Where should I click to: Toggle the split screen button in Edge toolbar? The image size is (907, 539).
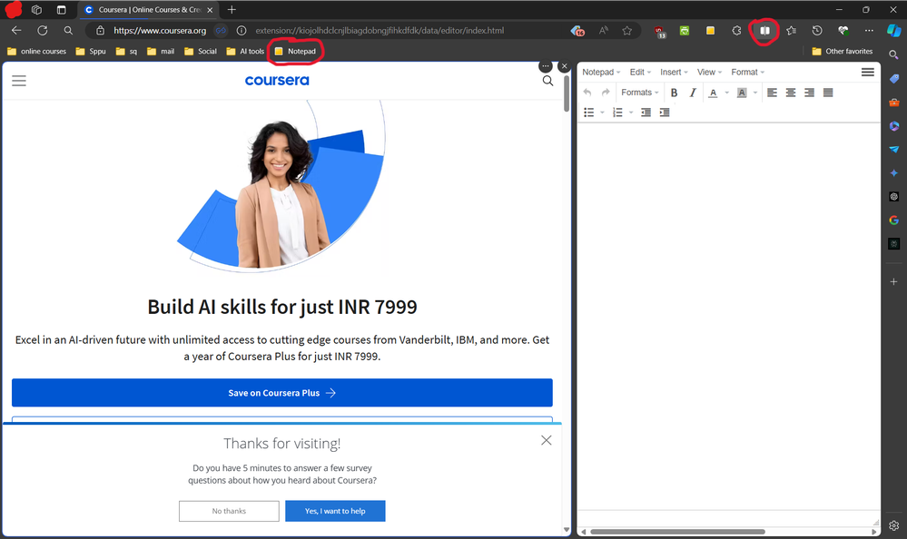point(764,31)
